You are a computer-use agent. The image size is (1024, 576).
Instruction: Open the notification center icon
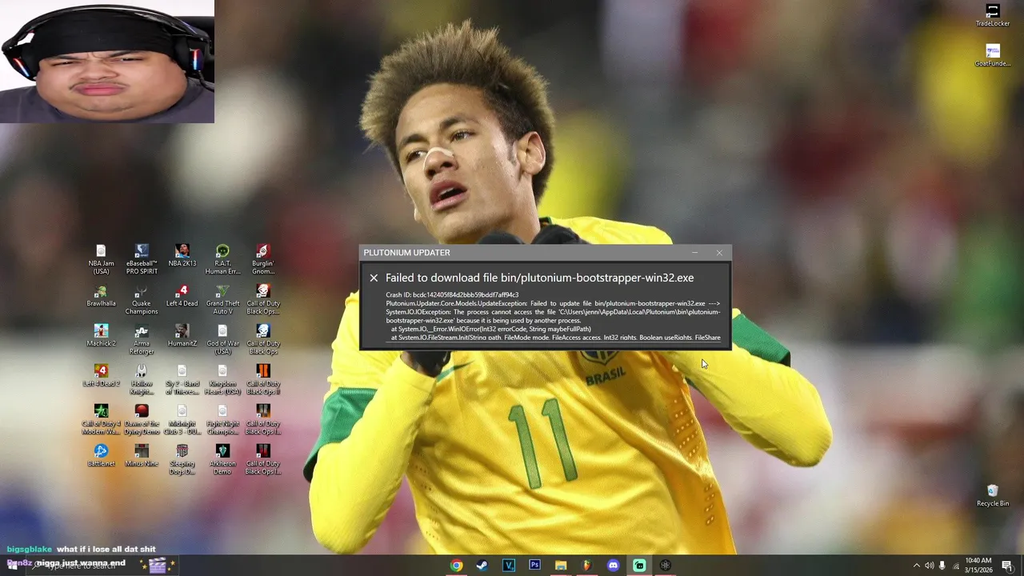pos(1007,566)
